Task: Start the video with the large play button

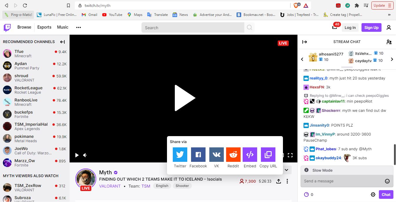Action: [185, 98]
